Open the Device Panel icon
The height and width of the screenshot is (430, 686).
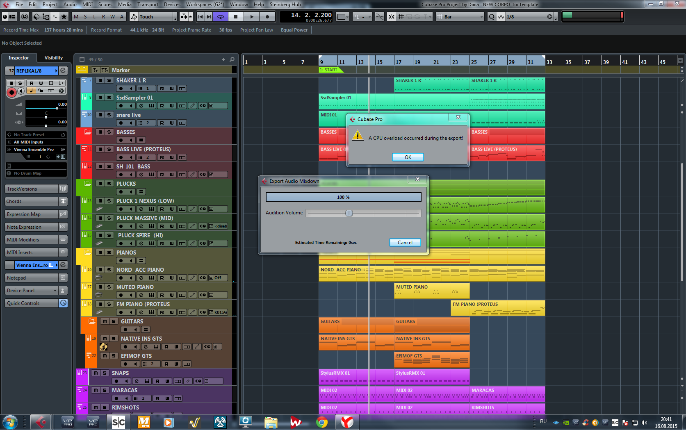coord(63,291)
